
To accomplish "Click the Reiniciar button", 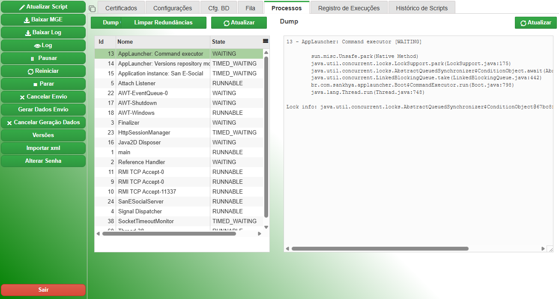I will click(x=43, y=71).
